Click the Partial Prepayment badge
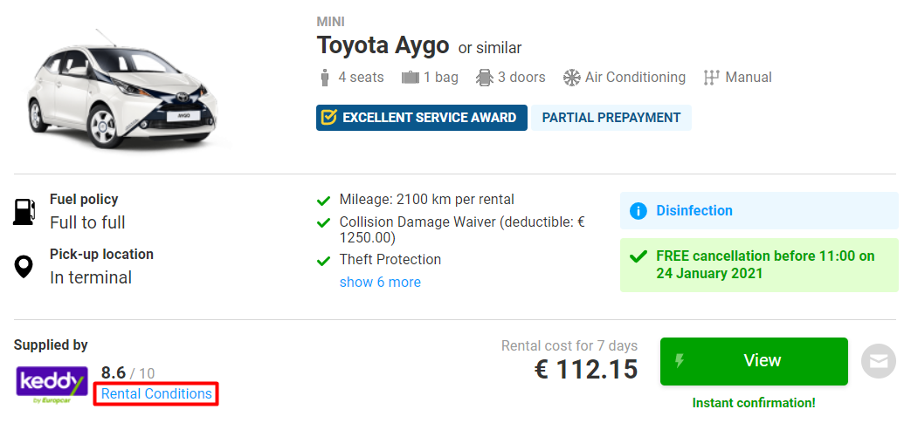 point(611,118)
